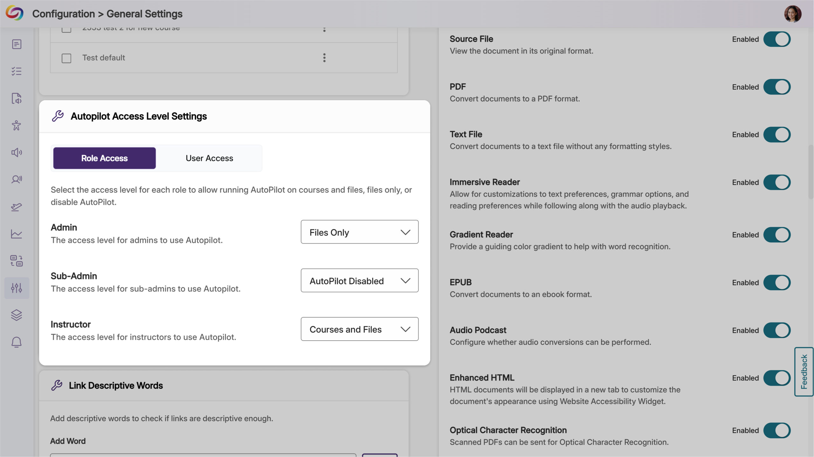Click the airplane autopilot icon in sidebar

(17, 207)
